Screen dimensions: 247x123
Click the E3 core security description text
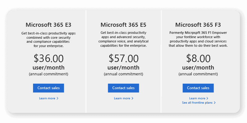48,39
